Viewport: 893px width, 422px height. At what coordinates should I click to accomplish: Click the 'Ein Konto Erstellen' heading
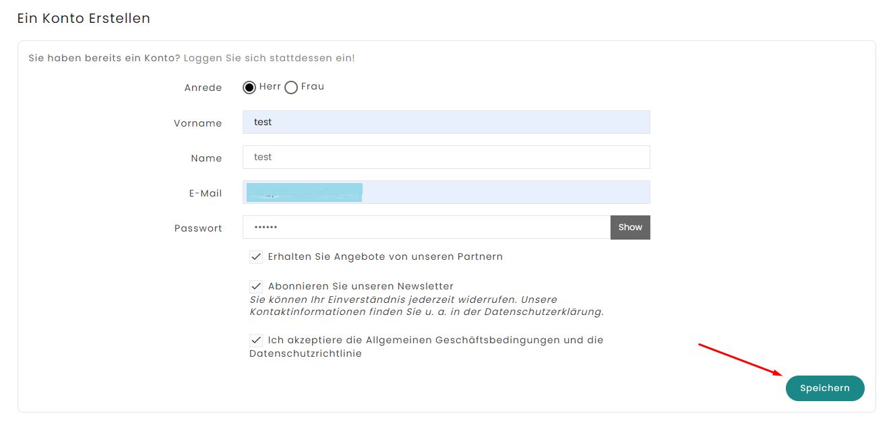pos(84,18)
